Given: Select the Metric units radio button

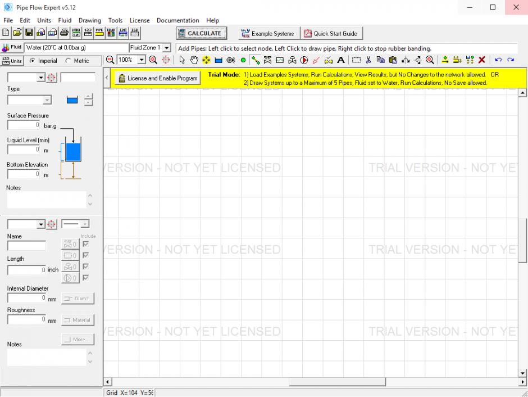Looking at the screenshot, I should [x=69, y=61].
